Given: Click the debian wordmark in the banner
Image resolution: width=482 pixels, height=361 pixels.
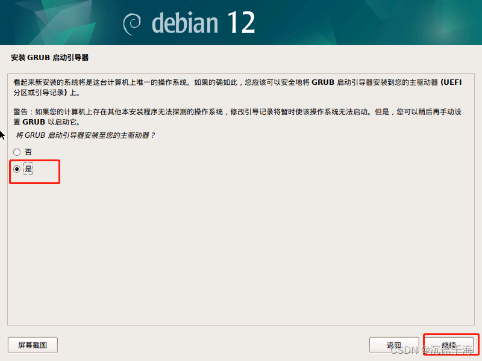Looking at the screenshot, I should pyautogui.click(x=185, y=23).
